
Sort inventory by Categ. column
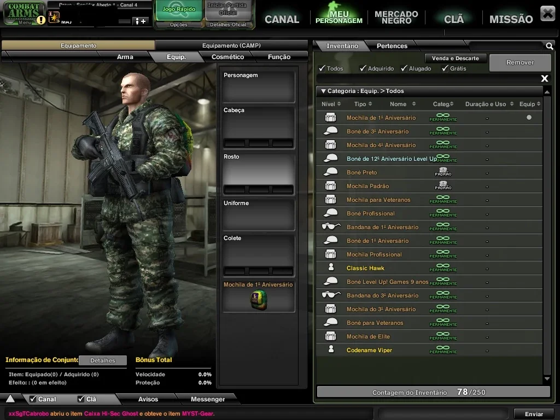point(443,104)
